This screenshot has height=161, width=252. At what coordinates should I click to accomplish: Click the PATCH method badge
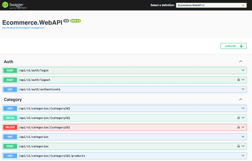[10, 118]
